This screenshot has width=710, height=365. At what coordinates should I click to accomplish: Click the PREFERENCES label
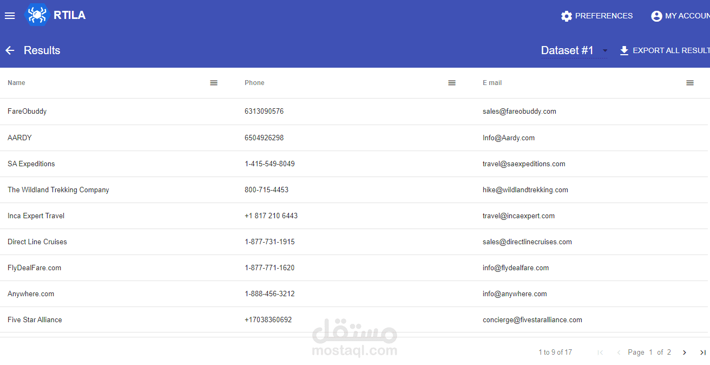(x=604, y=16)
